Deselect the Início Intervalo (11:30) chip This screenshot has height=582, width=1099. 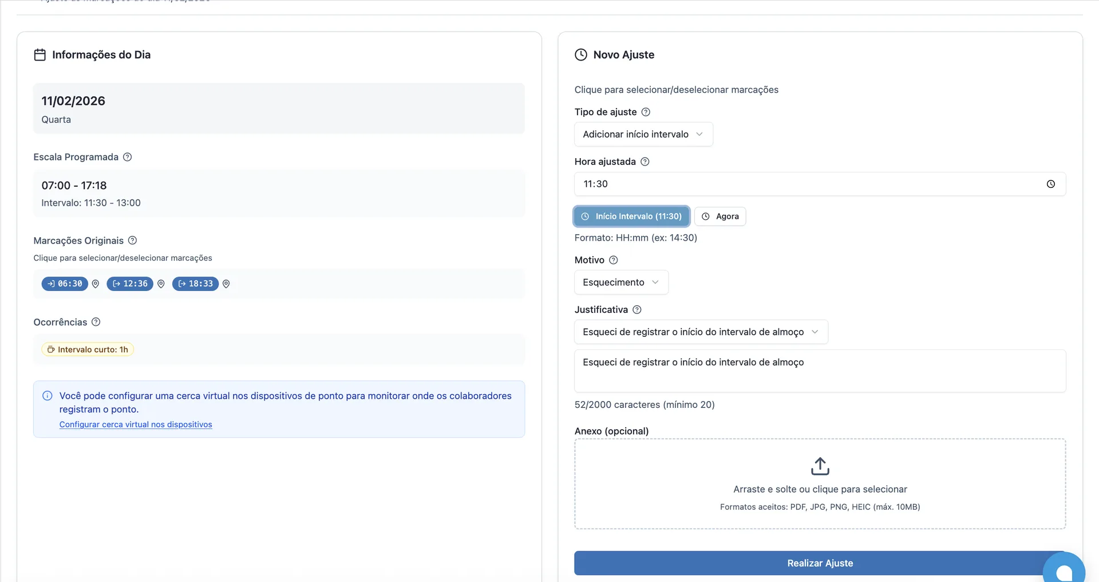[630, 216]
